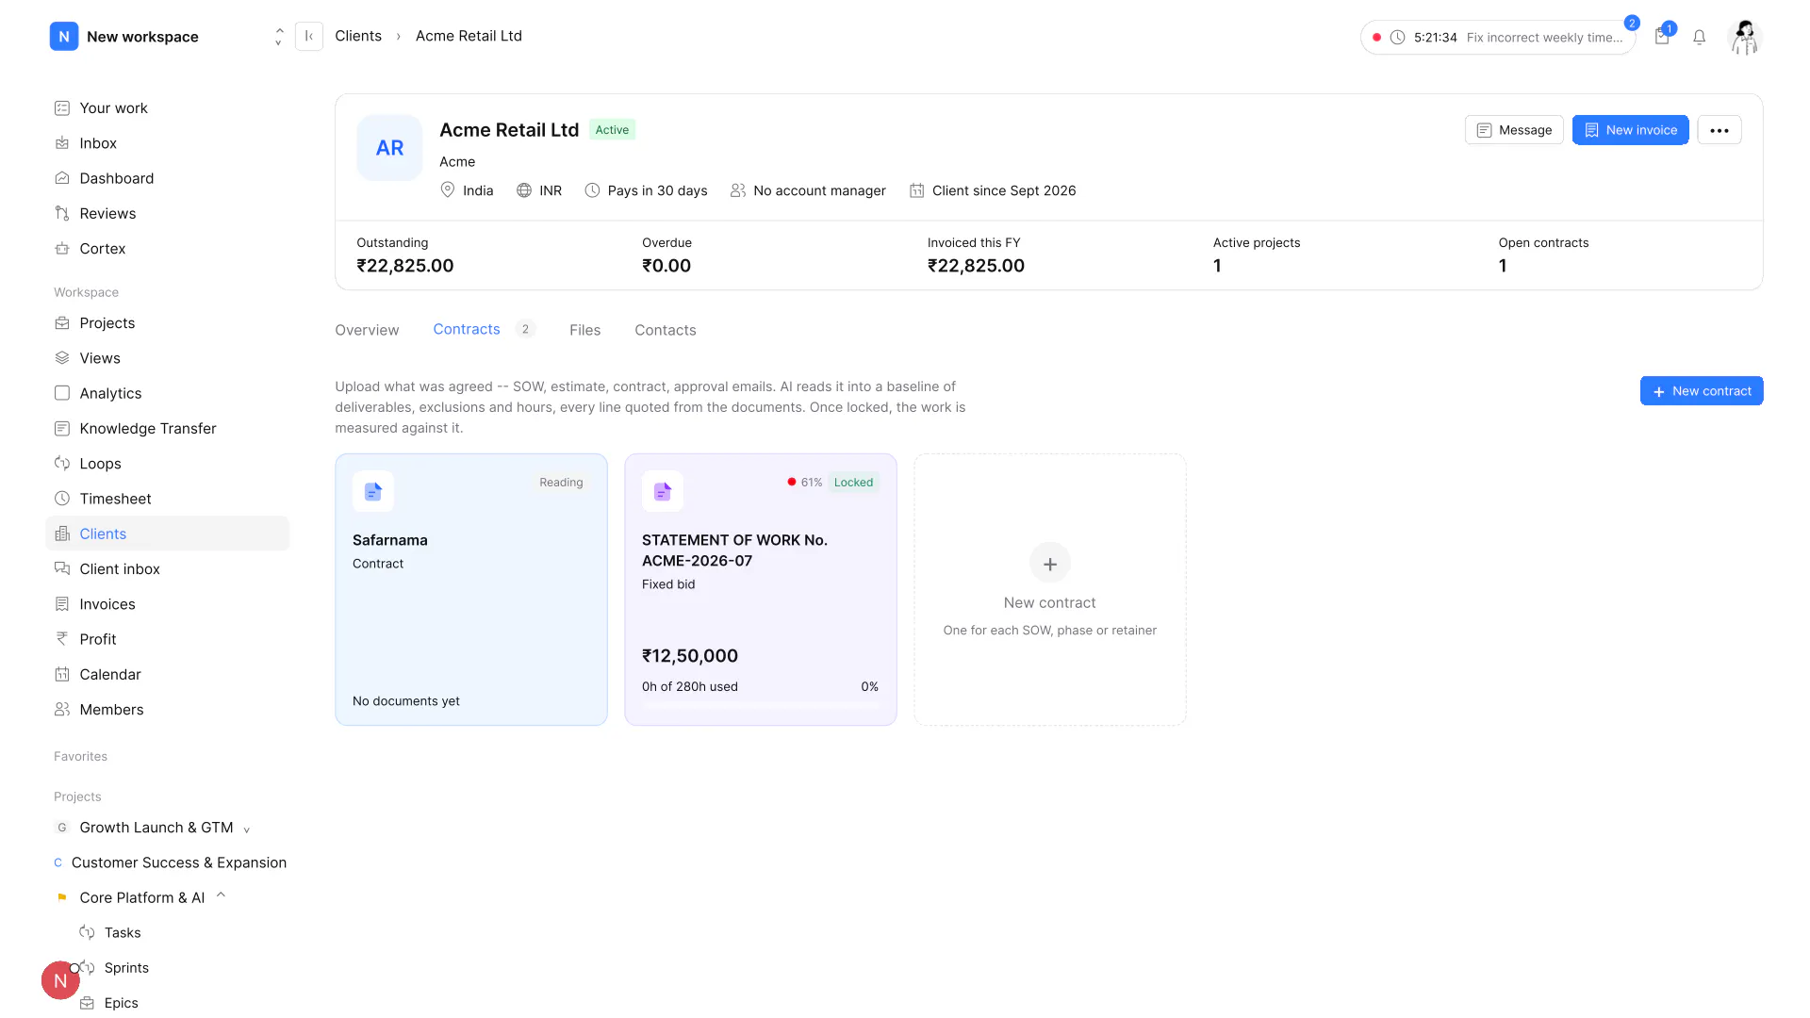The height and width of the screenshot is (1018, 1810).
Task: Open the Profit page
Action: point(168,639)
